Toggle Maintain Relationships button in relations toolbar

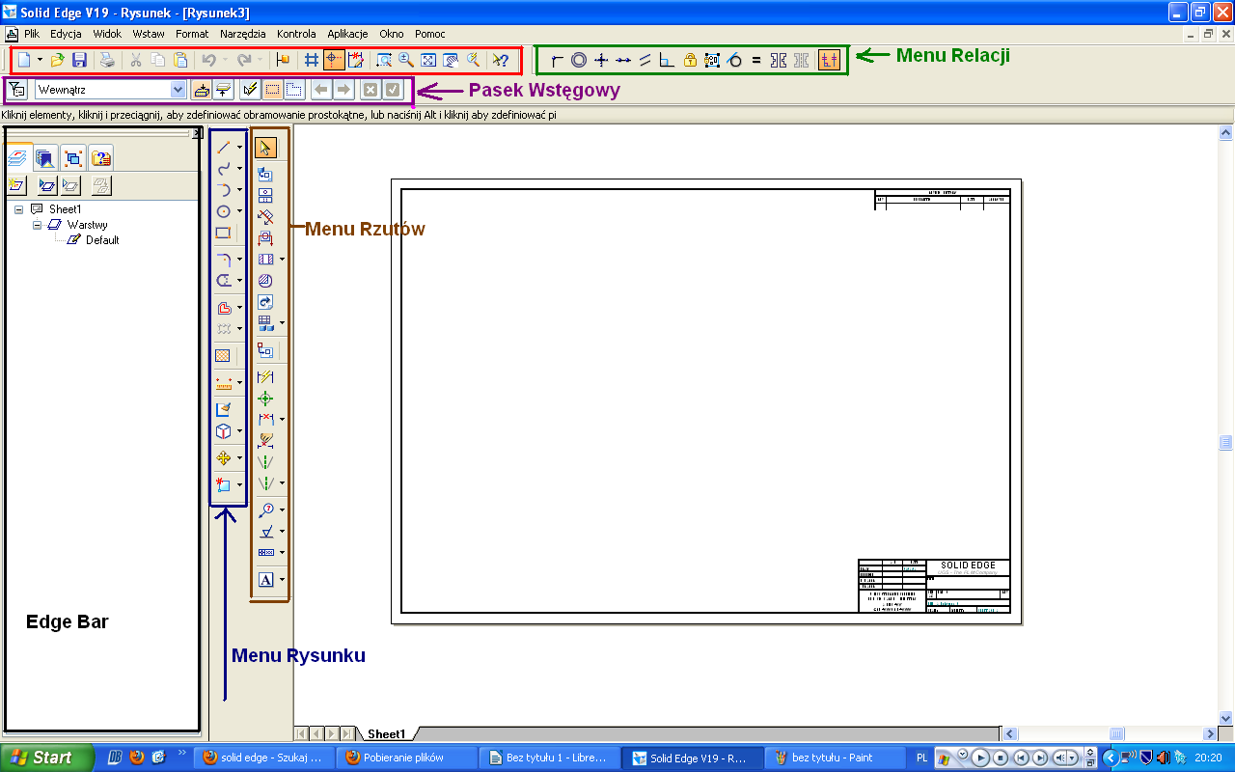829,60
